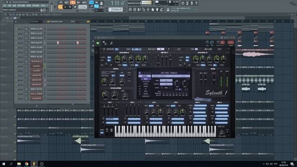
Task: Open the playlist view from the toolbar
Action: tap(130, 9)
